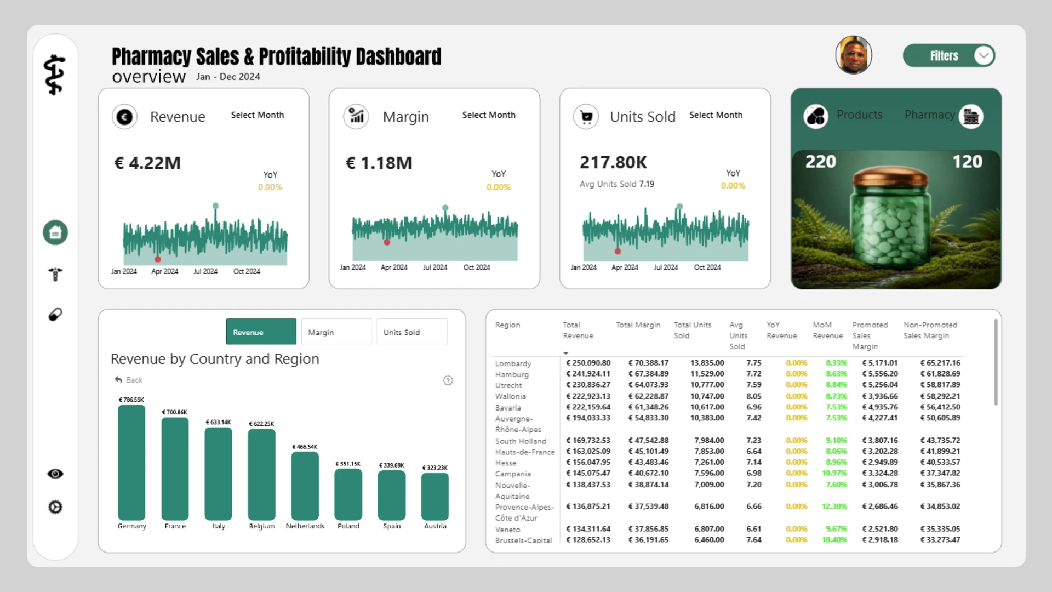This screenshot has height=592, width=1052.
Task: Click the region table vertical scrollbar
Action: click(996, 363)
